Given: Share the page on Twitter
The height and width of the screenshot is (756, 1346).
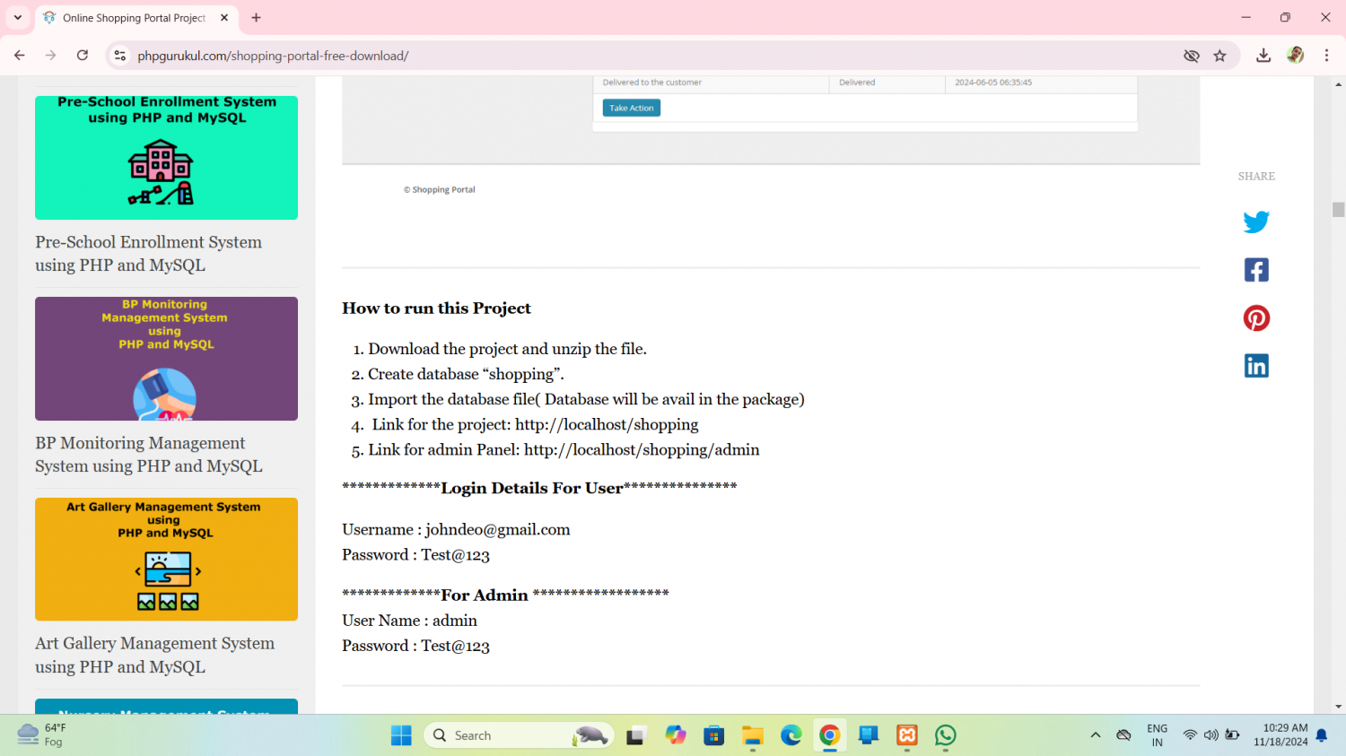Looking at the screenshot, I should point(1256,222).
